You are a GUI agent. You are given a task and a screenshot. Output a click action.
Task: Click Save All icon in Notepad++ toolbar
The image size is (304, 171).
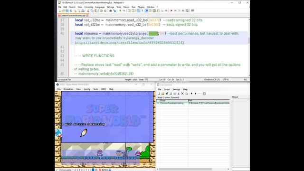tap(71, 10)
